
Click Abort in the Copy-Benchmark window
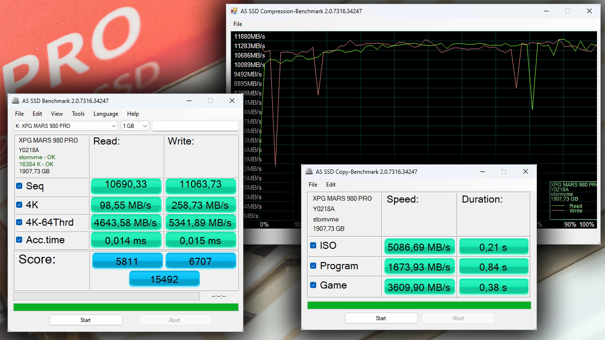pyautogui.click(x=458, y=318)
